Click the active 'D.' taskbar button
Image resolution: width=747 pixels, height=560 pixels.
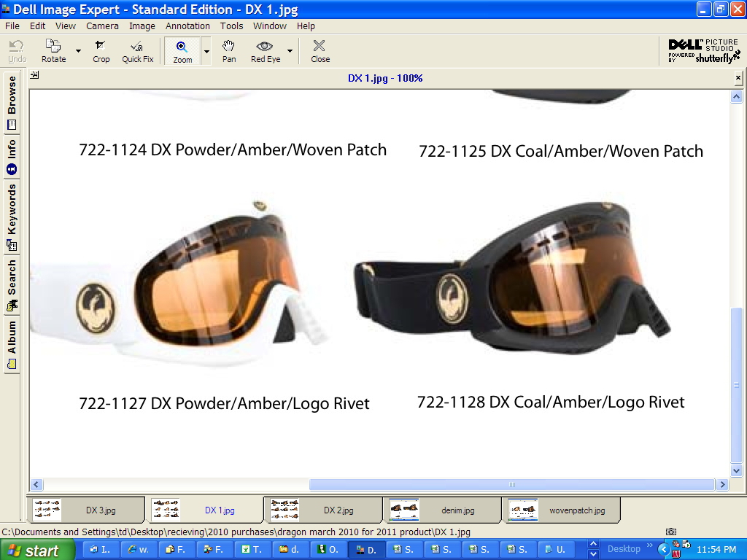(x=366, y=550)
